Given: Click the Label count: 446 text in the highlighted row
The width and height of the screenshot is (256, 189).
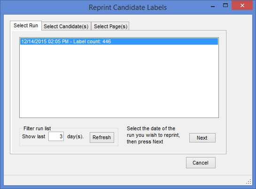Looking at the screenshot, I should coord(92,41).
